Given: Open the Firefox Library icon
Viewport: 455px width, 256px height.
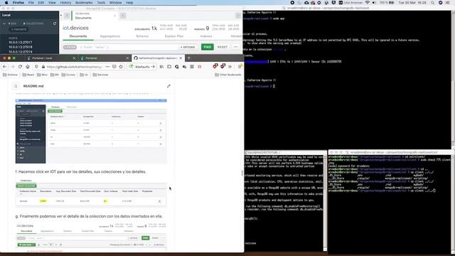Looking at the screenshot, I should (161, 67).
